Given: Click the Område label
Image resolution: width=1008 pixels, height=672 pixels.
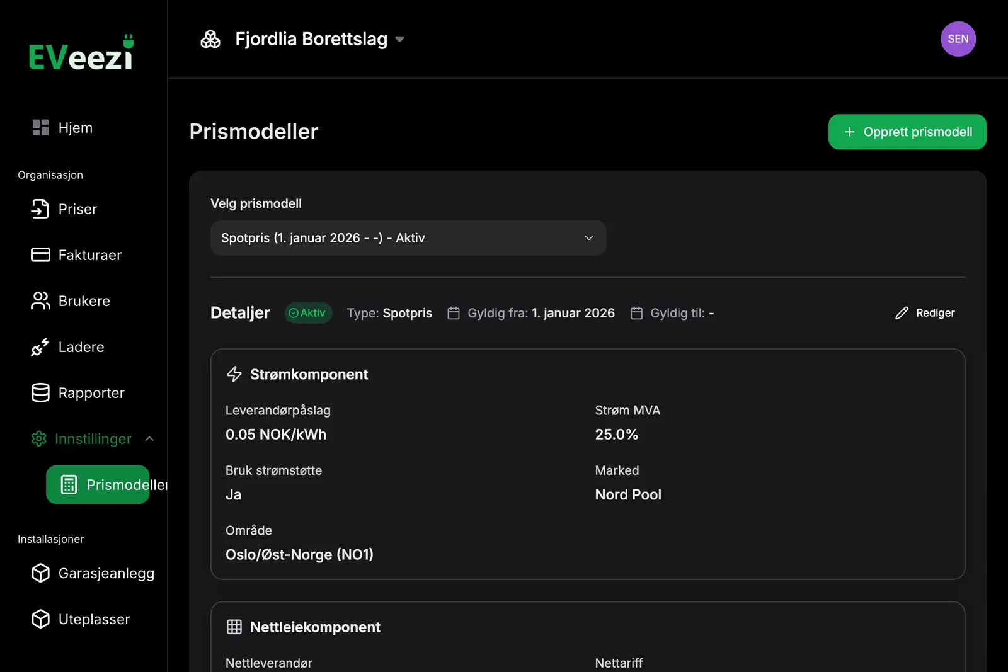Looking at the screenshot, I should (249, 530).
